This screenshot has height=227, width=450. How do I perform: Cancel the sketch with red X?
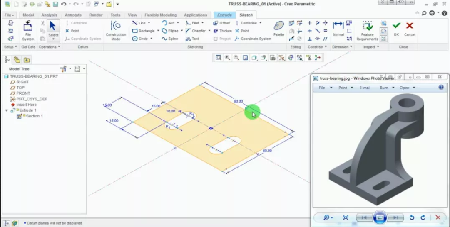[410, 28]
